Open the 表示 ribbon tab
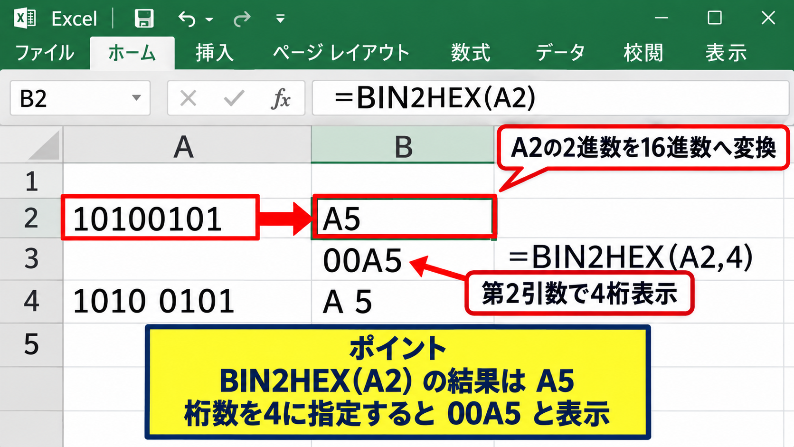 [x=726, y=53]
